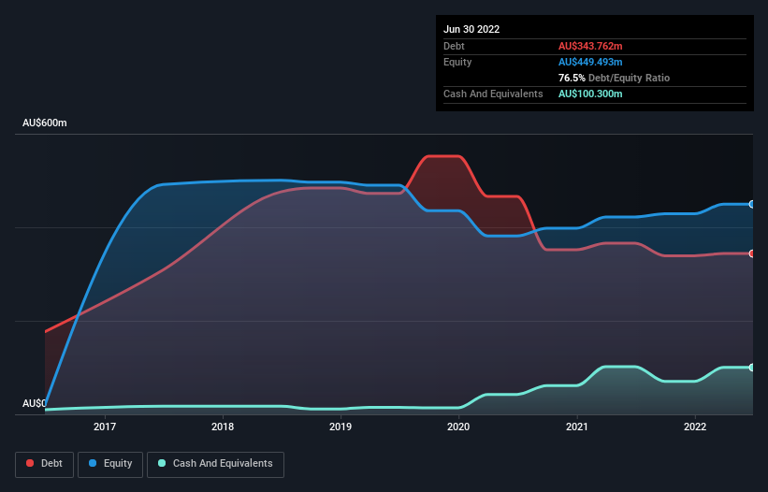Click the 2019 x-axis label
768x492 pixels.
(x=341, y=427)
